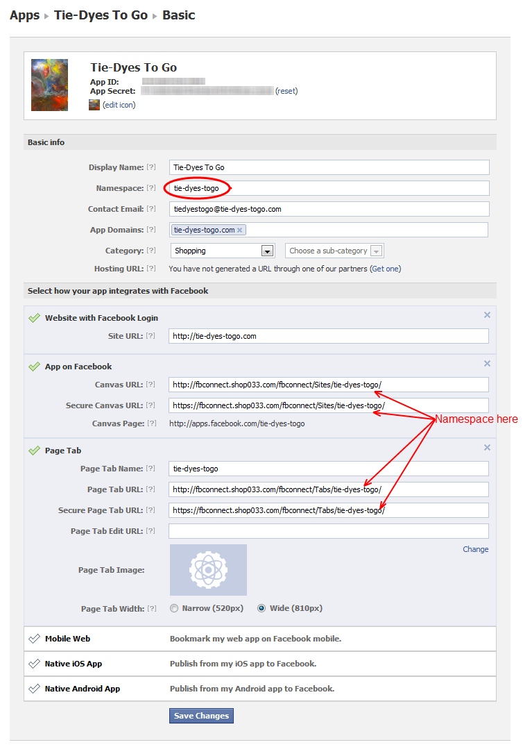Click the Page Tab Image thumbnail
This screenshot has height=747, width=523.
[x=209, y=570]
